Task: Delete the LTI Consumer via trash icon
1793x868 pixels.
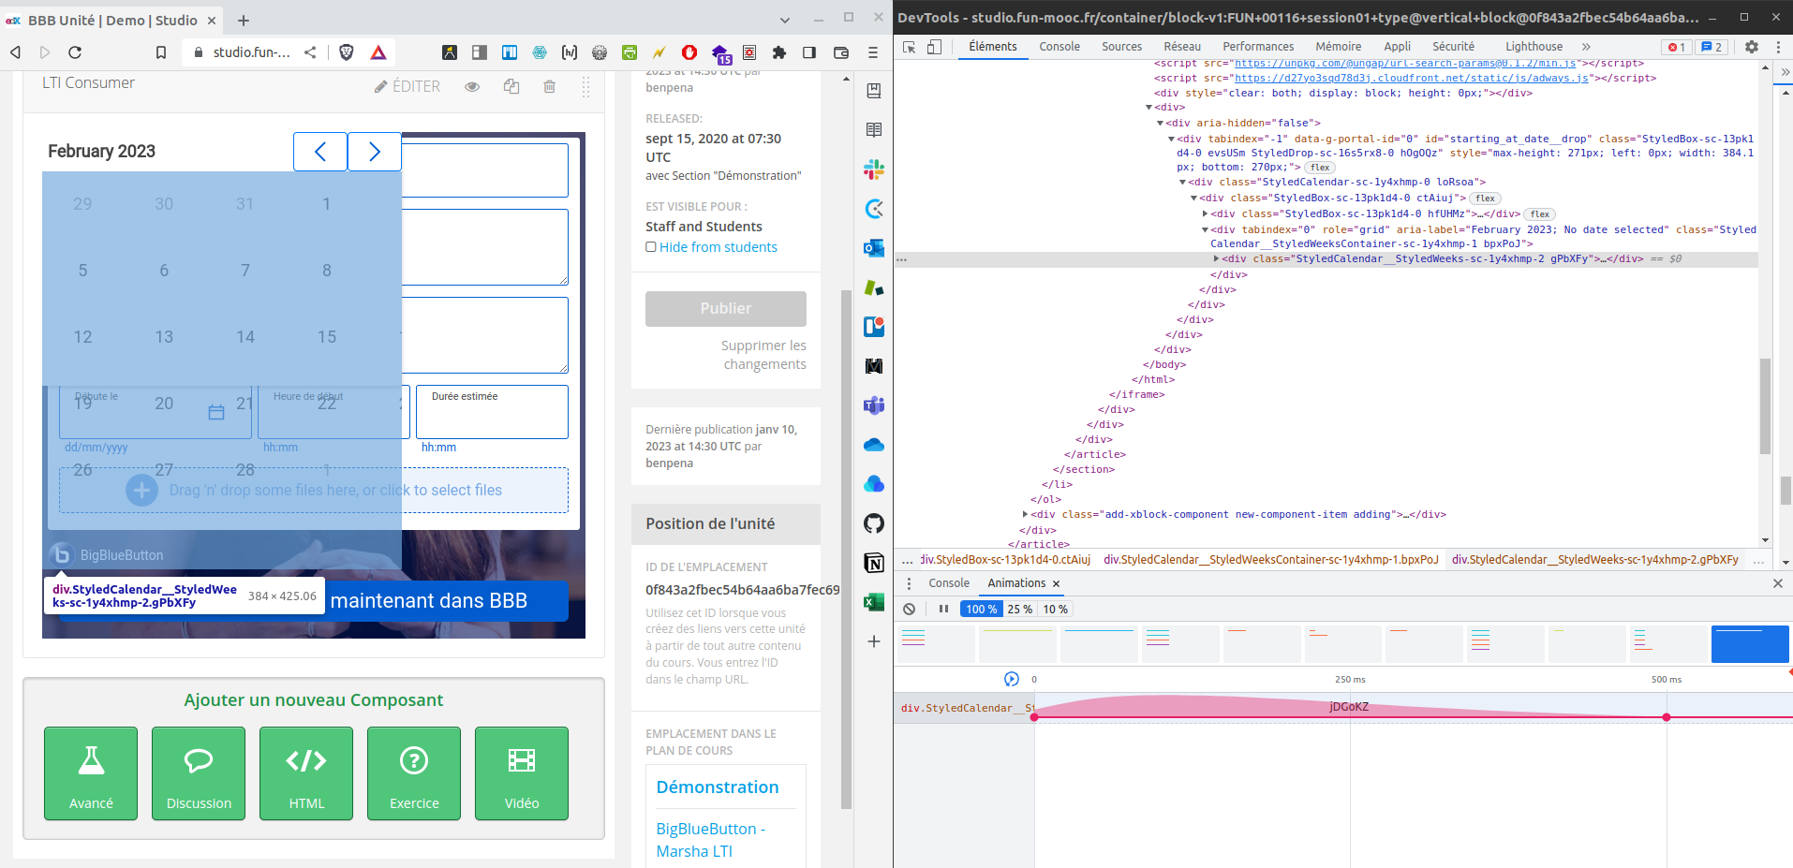Action: tap(549, 86)
